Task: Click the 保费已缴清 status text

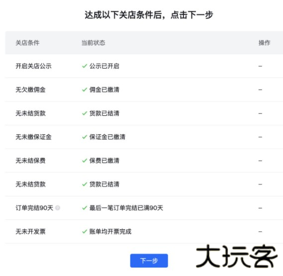Action: tap(104, 161)
